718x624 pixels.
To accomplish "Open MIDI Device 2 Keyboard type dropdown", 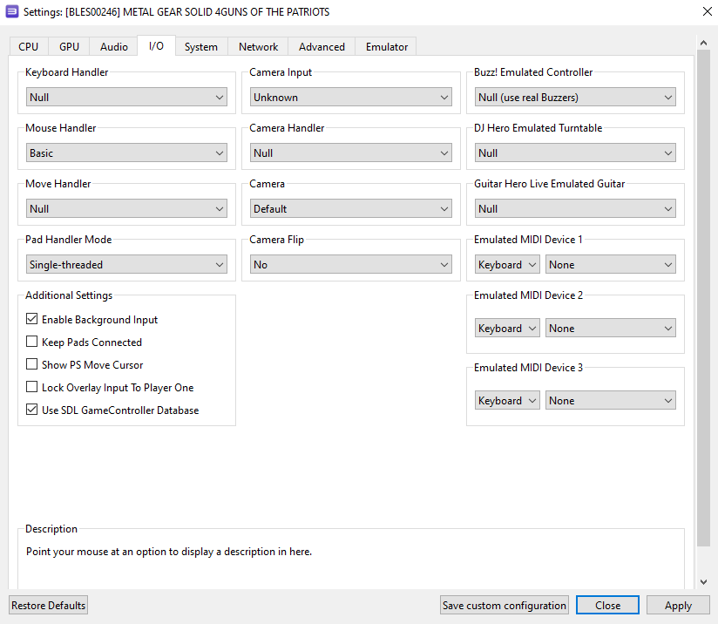I will click(507, 328).
